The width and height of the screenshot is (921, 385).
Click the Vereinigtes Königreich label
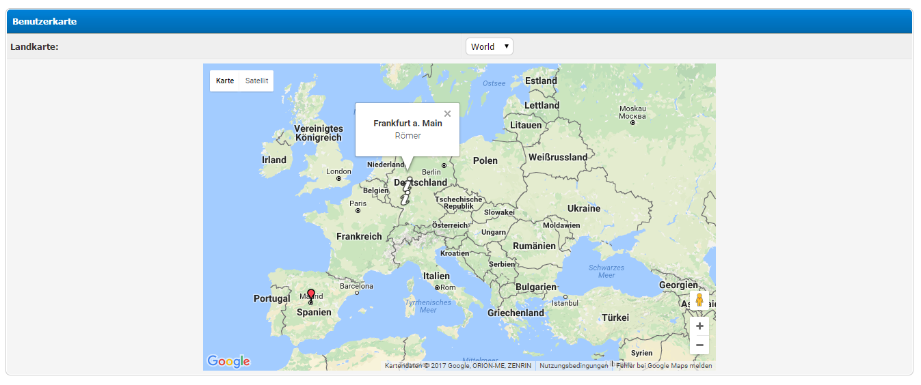(319, 133)
